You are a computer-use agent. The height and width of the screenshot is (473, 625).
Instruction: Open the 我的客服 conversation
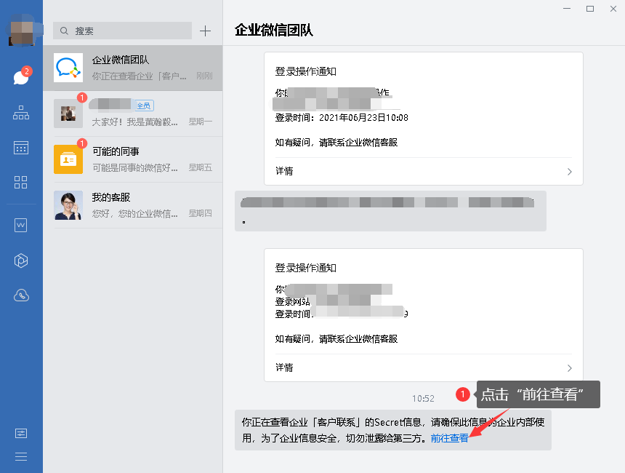point(133,205)
